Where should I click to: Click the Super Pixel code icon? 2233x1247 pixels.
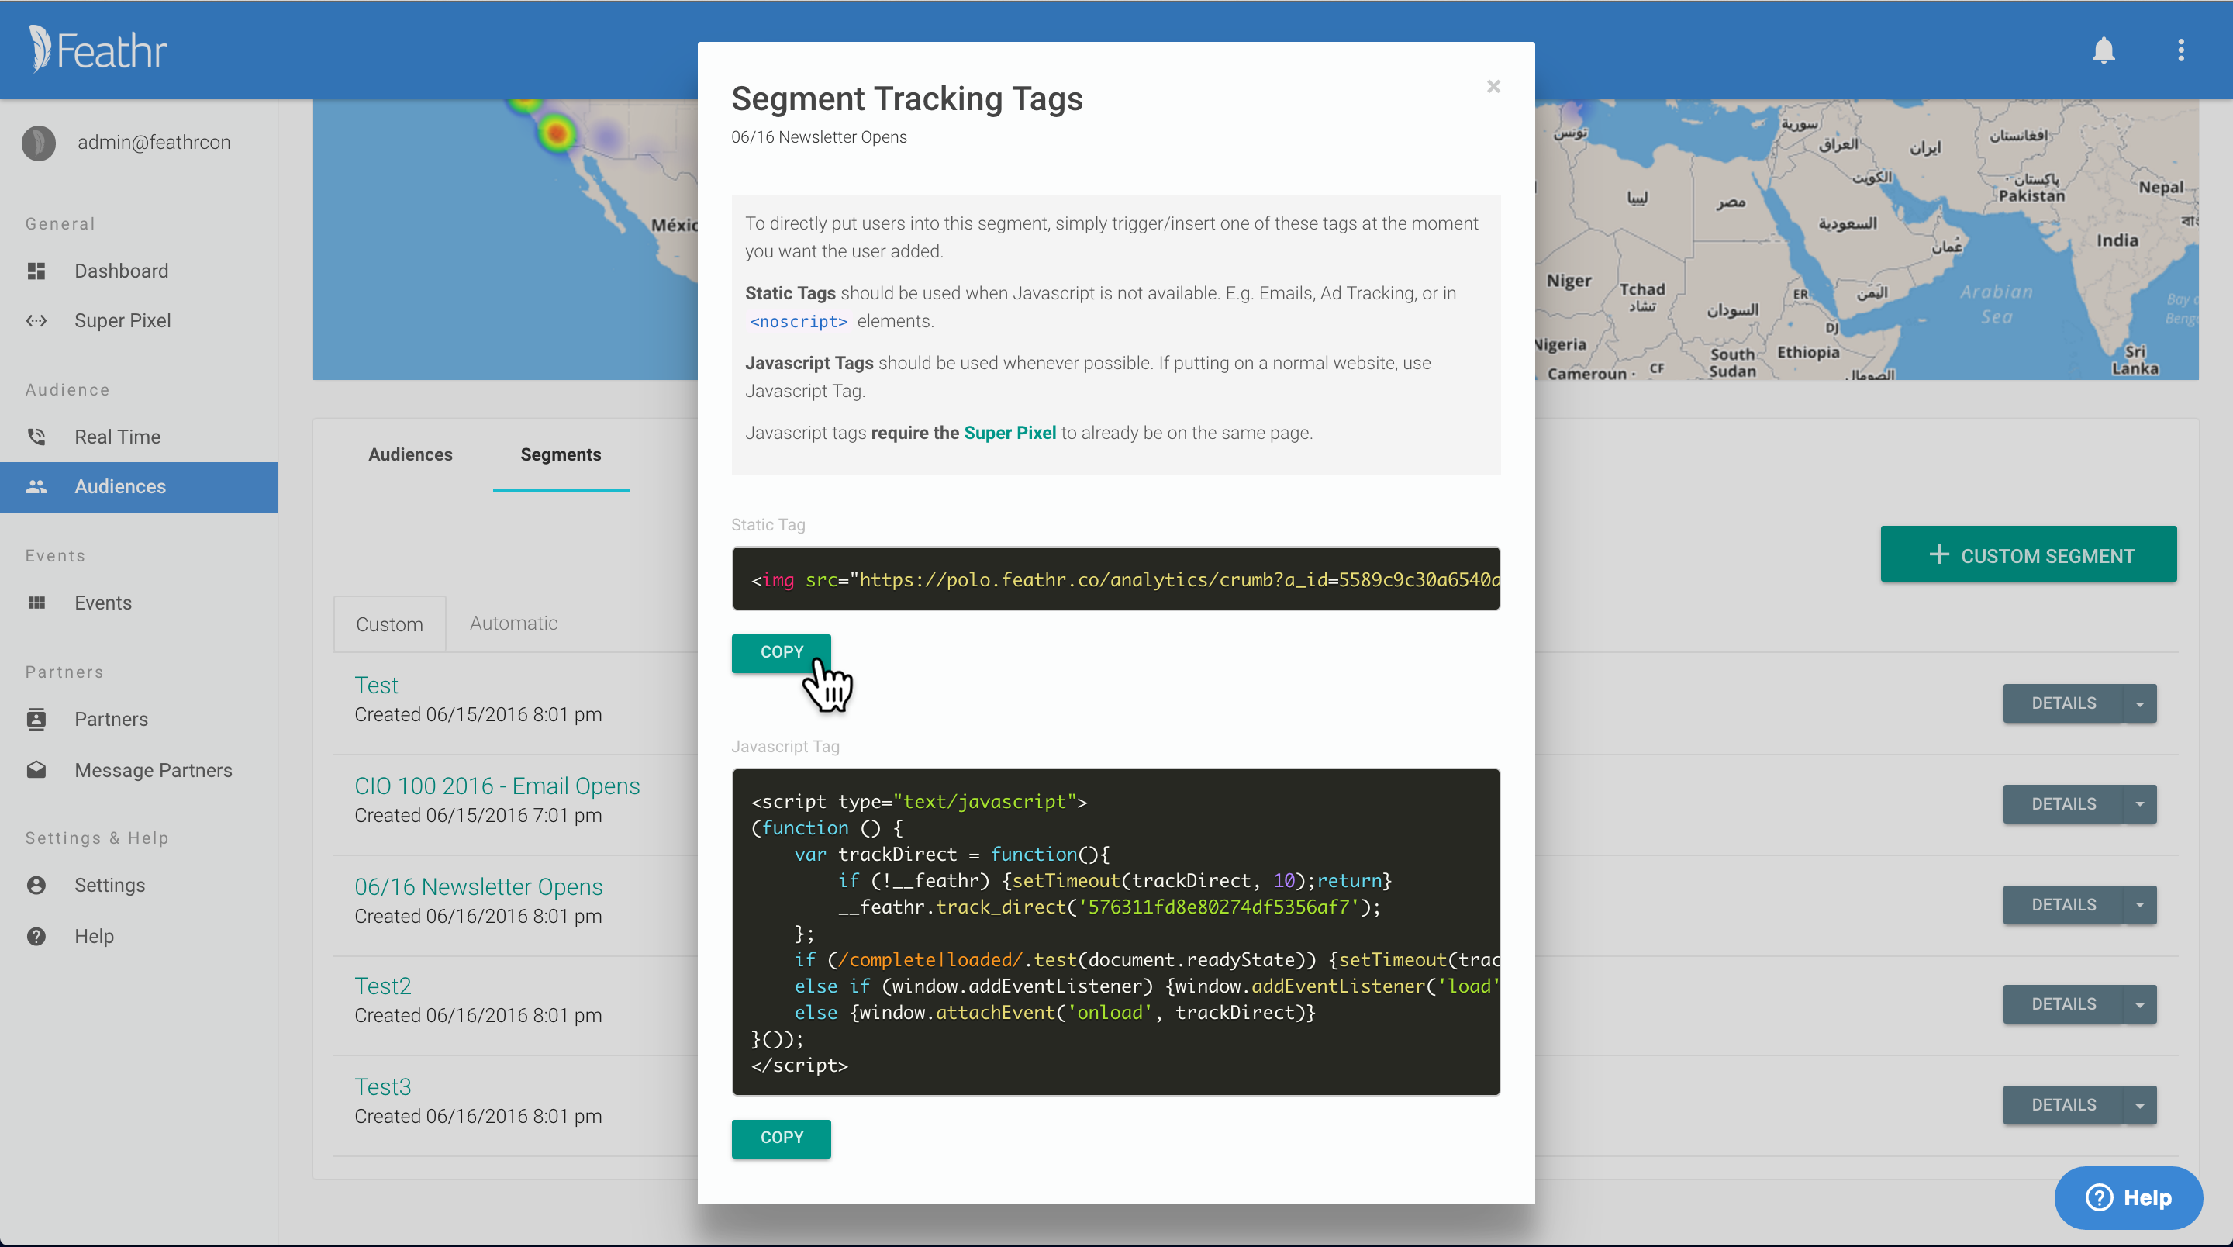36,320
